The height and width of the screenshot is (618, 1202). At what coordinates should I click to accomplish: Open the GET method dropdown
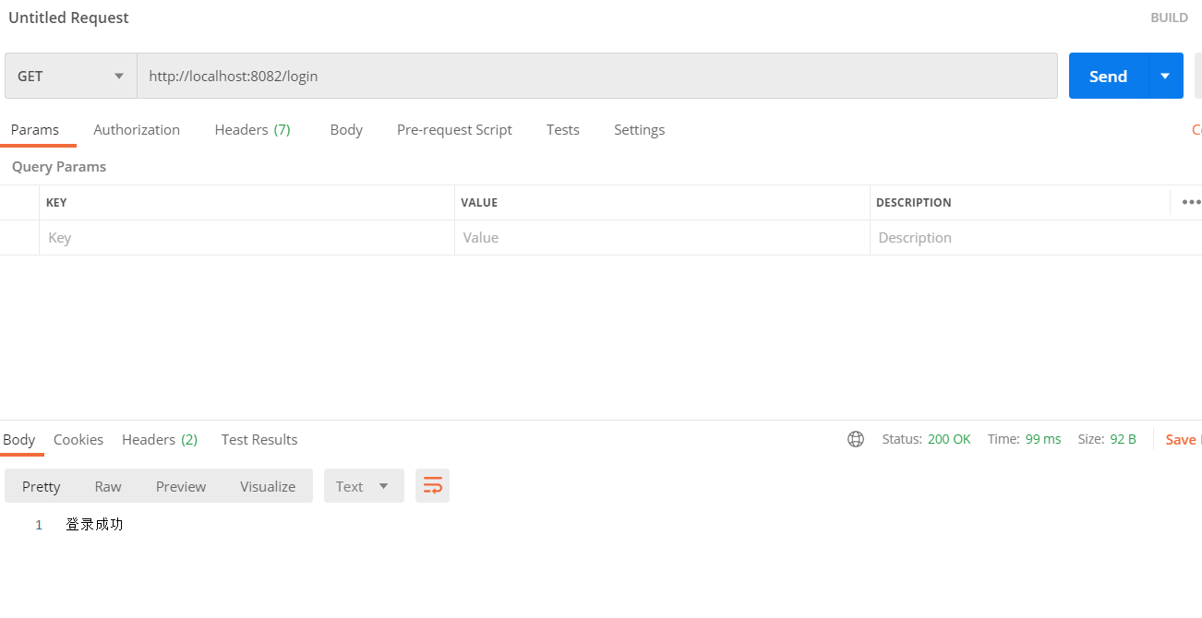(70, 76)
